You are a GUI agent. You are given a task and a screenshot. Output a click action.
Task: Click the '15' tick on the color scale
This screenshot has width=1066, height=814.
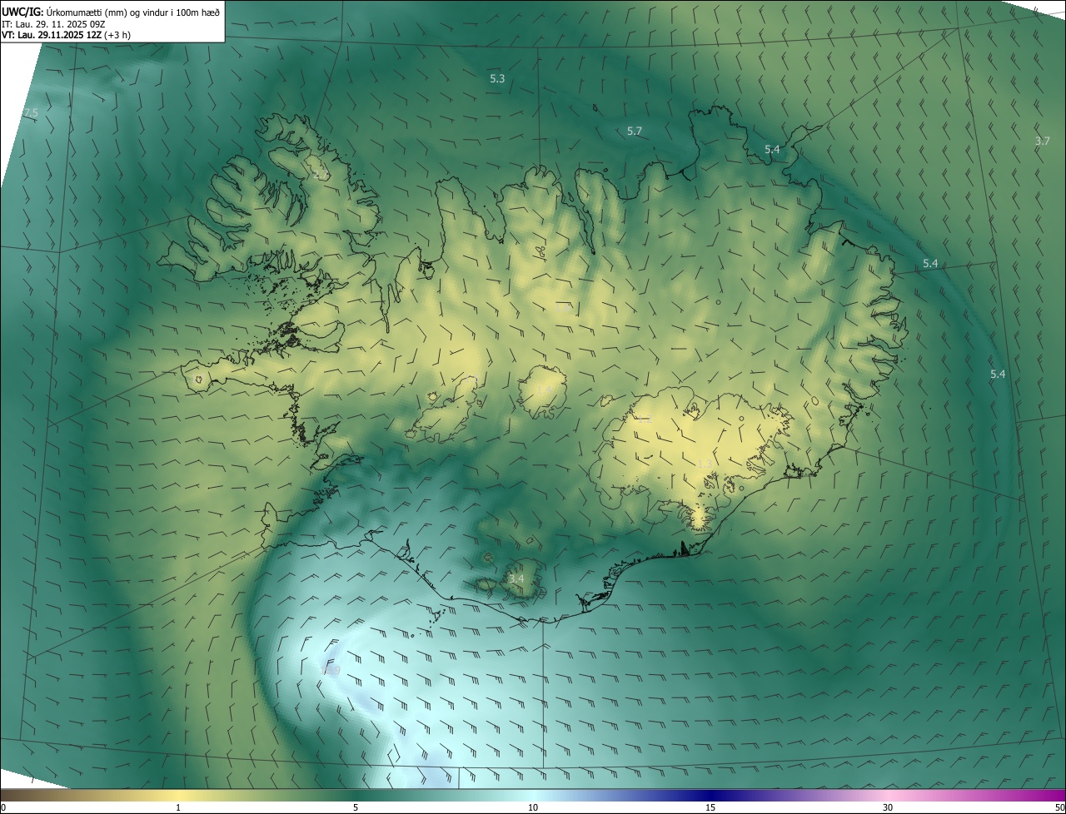[710, 807]
